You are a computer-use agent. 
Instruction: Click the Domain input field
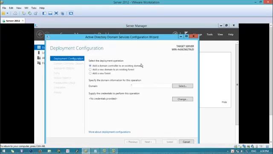tap(151, 86)
